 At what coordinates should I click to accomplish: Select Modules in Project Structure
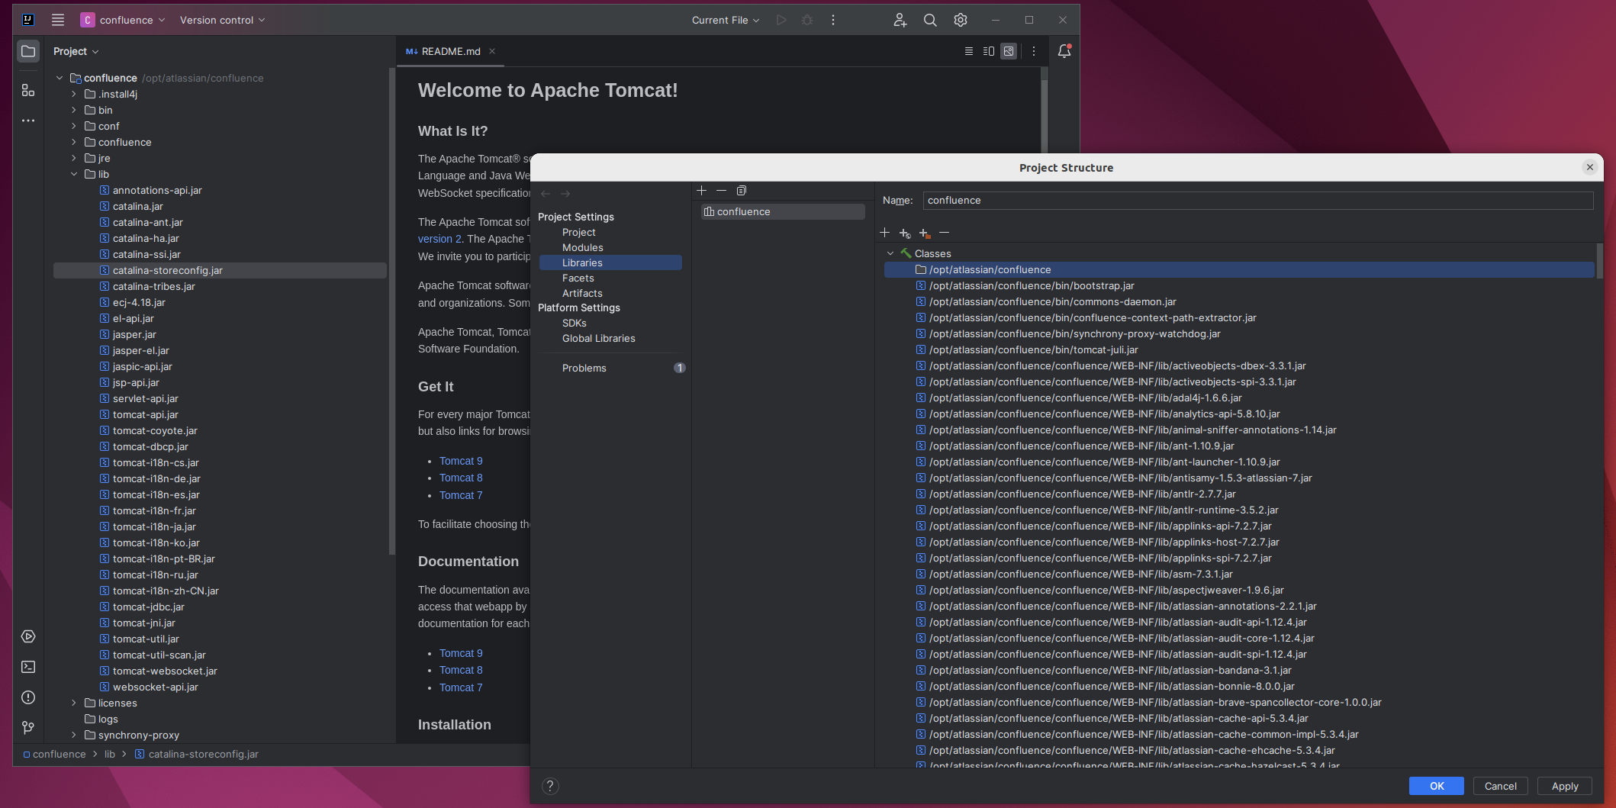pos(582,247)
